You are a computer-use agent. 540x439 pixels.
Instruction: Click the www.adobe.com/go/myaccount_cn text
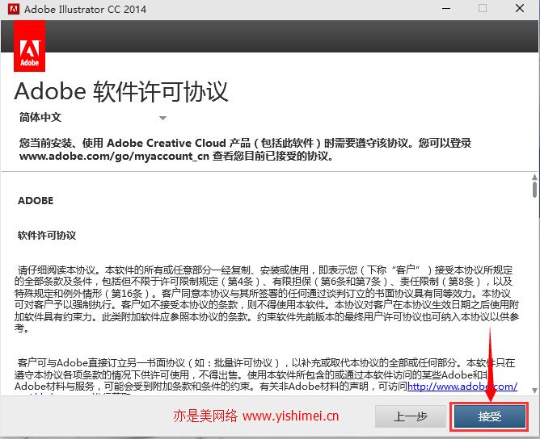(x=114, y=157)
